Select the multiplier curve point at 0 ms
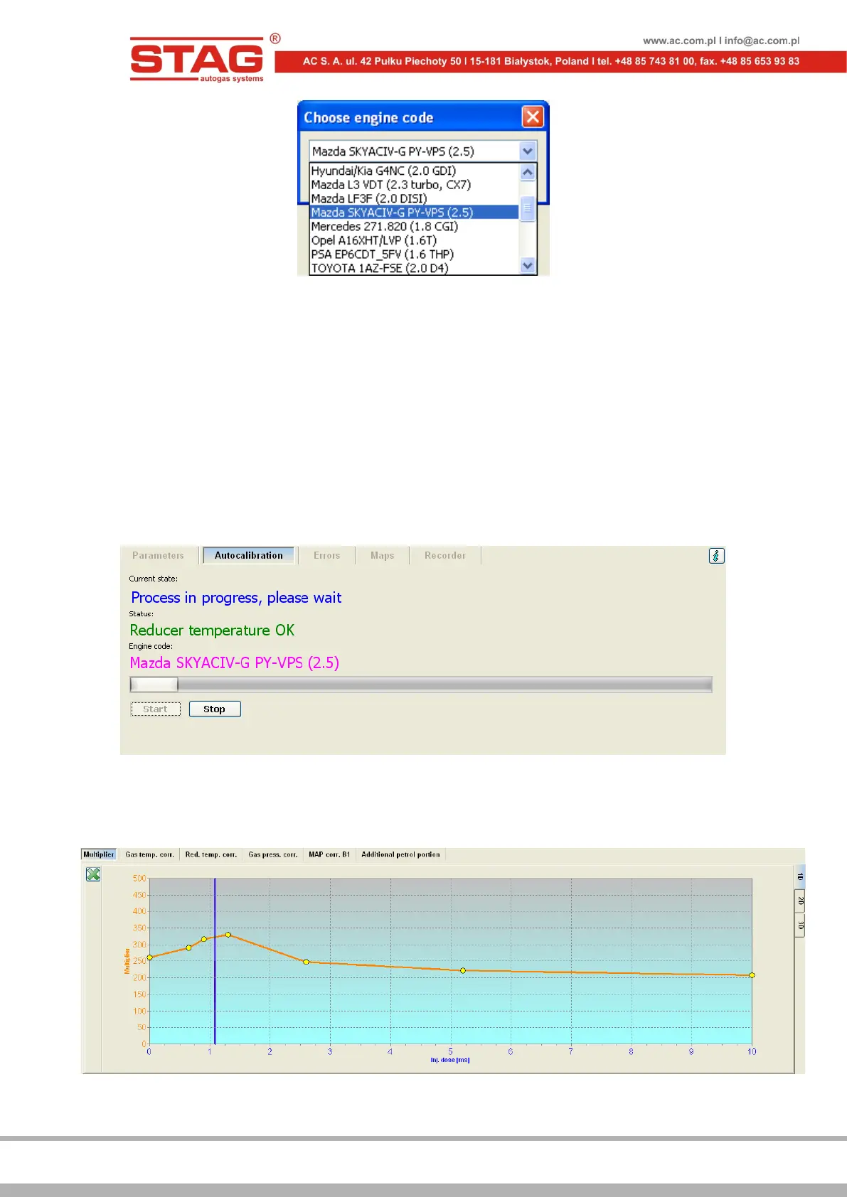Image resolution: width=847 pixels, height=1197 pixels. [149, 957]
